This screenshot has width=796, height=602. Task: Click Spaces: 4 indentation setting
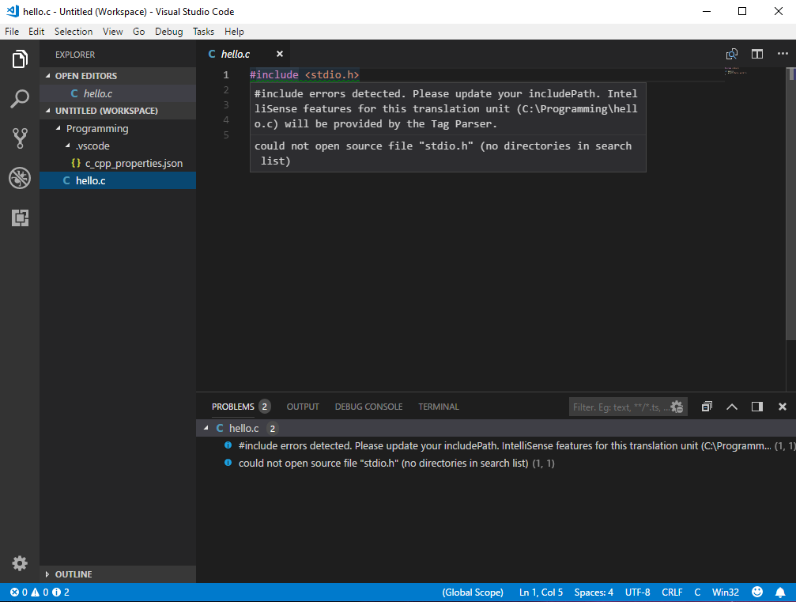coord(594,592)
